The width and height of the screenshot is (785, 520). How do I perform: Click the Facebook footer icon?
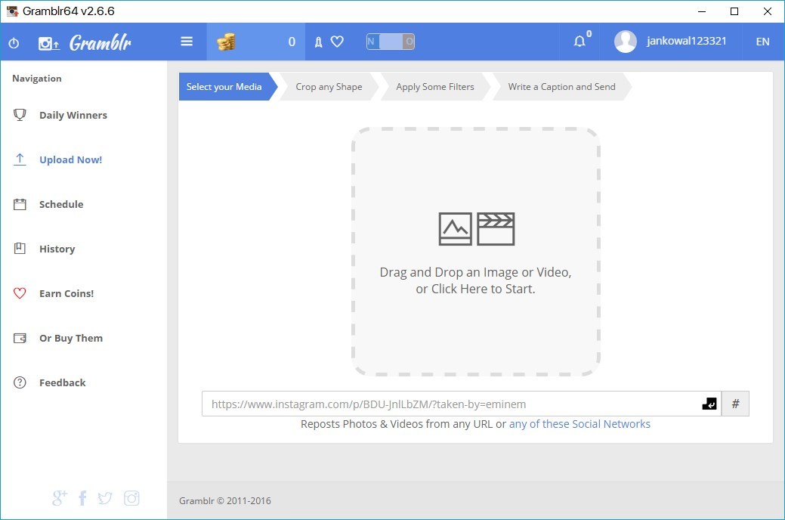tap(82, 498)
